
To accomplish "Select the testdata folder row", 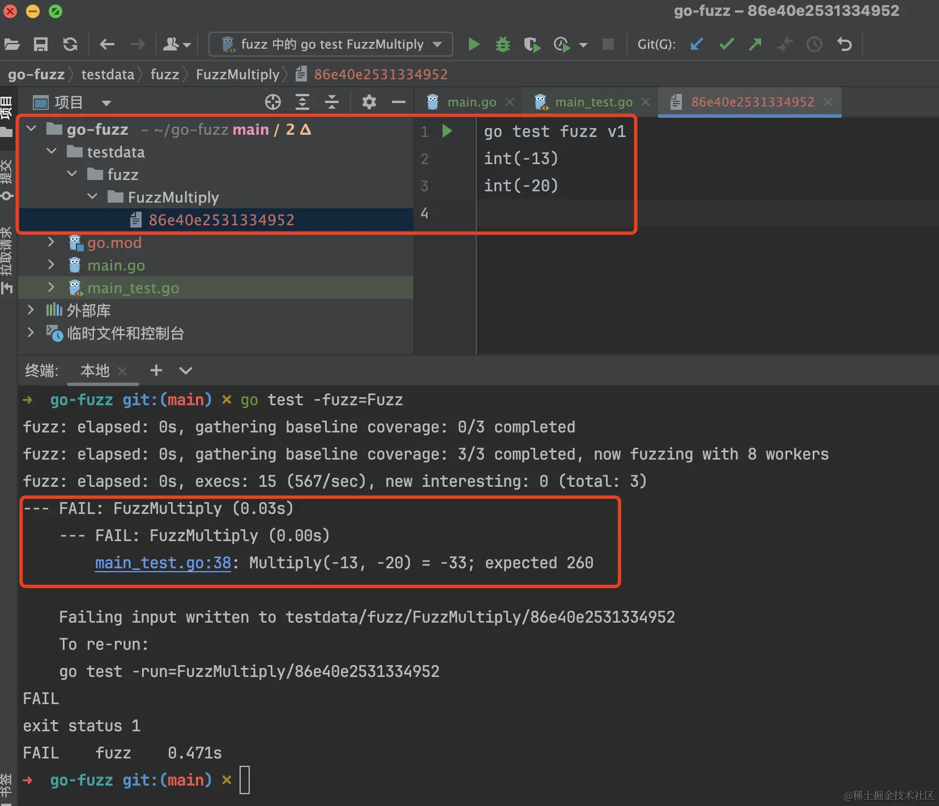I will point(216,152).
